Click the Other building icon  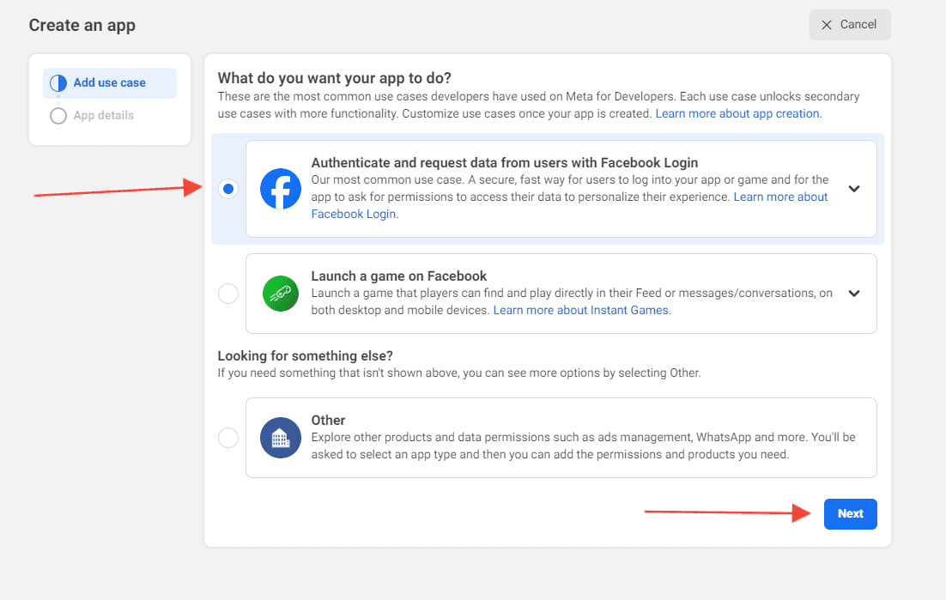(281, 438)
